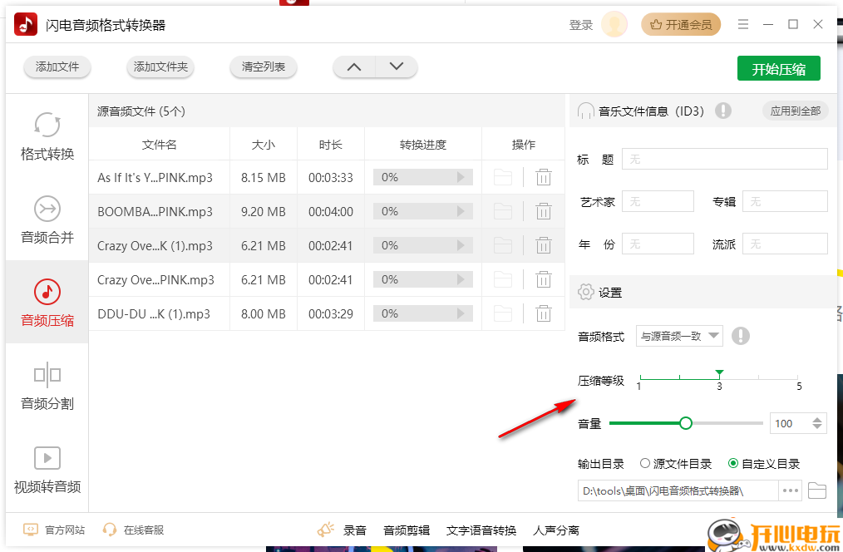Start compression with 开始压缩 button
Image resolution: width=843 pixels, height=552 pixels.
(x=778, y=68)
